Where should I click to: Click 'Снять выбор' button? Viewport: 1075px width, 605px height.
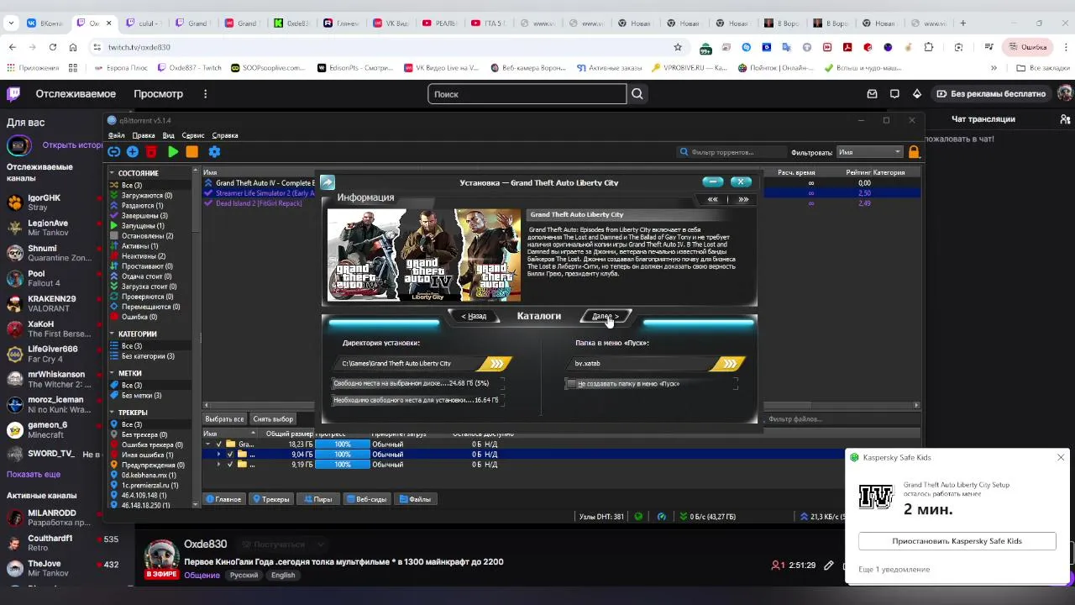pyautogui.click(x=273, y=419)
